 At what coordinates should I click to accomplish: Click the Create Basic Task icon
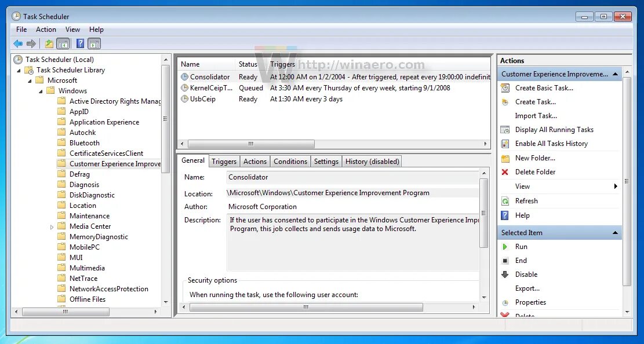click(x=505, y=88)
